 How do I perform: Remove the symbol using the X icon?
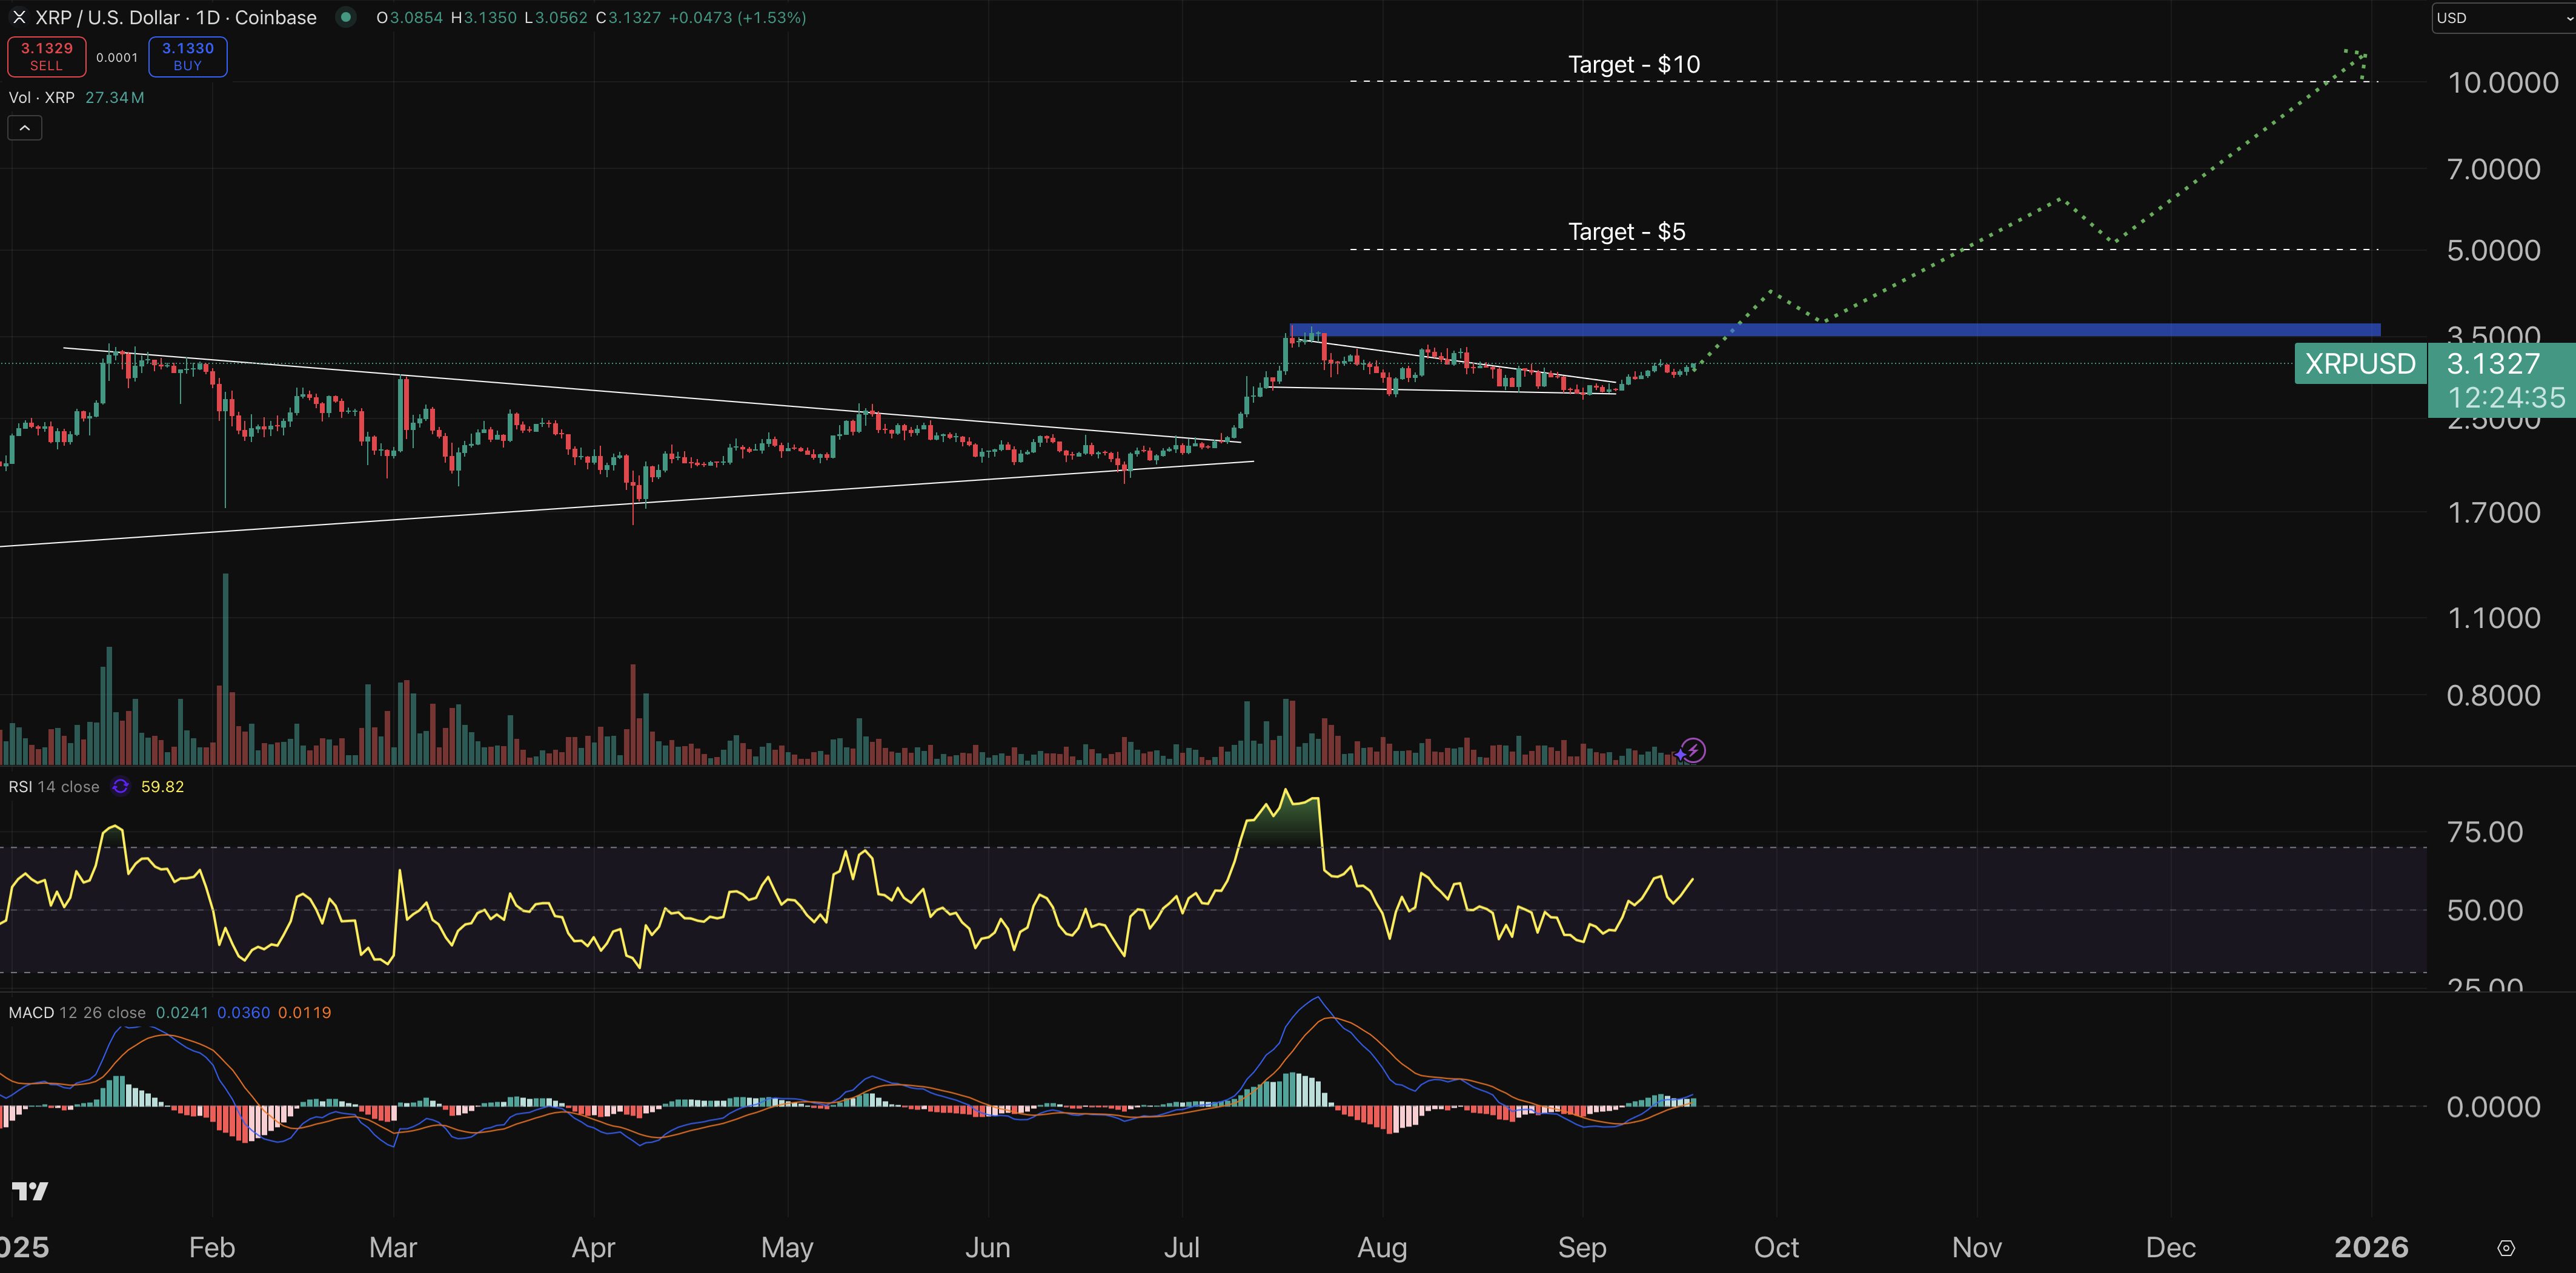[x=18, y=17]
